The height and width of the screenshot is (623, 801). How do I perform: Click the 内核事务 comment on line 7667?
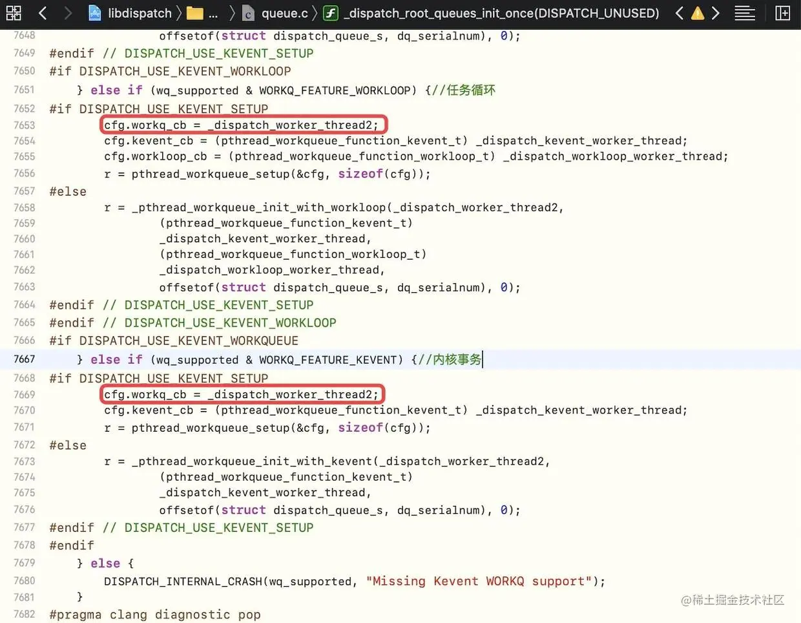450,360
